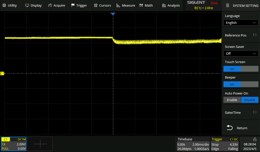Open the Math menu
Image resolution: width=260 pixels, height=152 pixels.
[x=146, y=5]
